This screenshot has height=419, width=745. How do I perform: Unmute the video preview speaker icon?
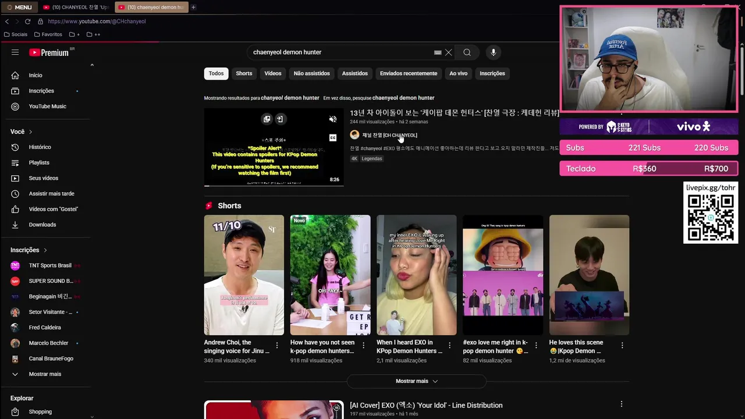pos(333,119)
